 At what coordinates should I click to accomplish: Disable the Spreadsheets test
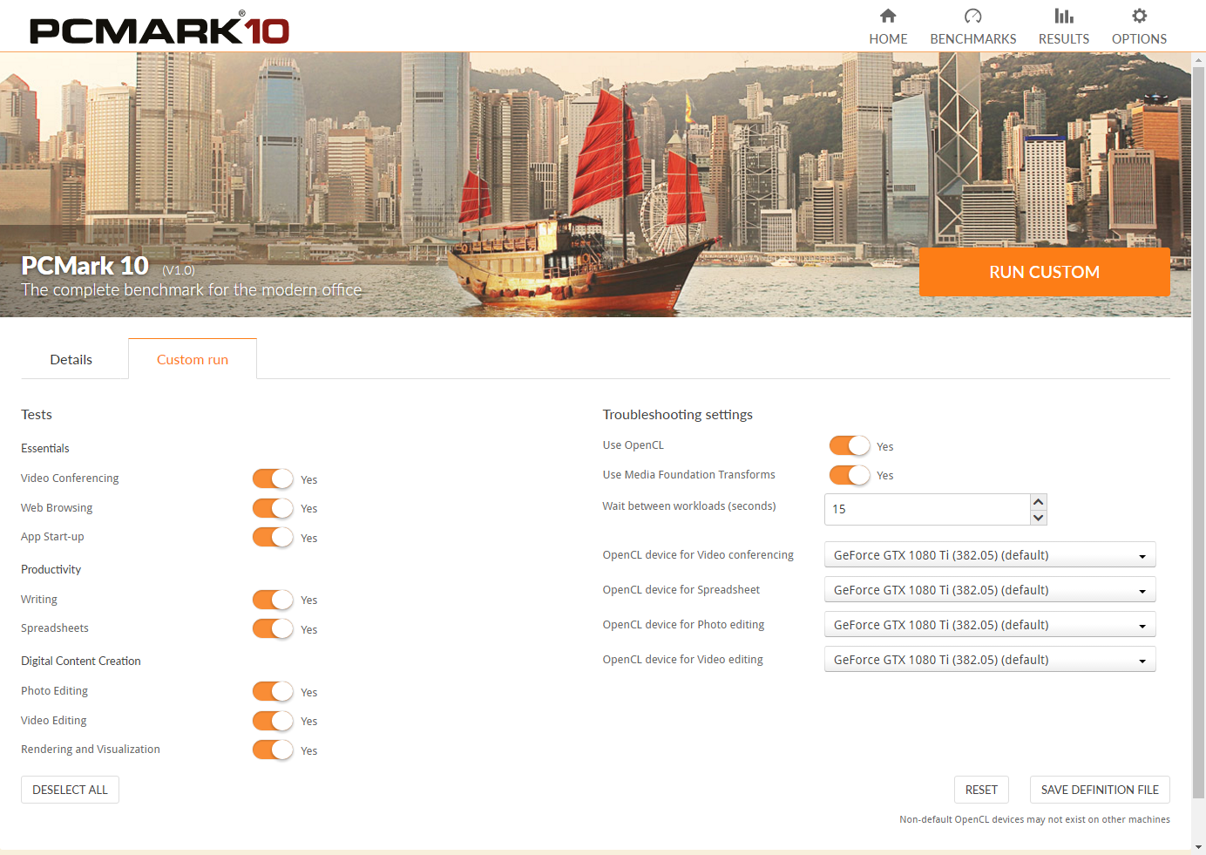[272, 628]
